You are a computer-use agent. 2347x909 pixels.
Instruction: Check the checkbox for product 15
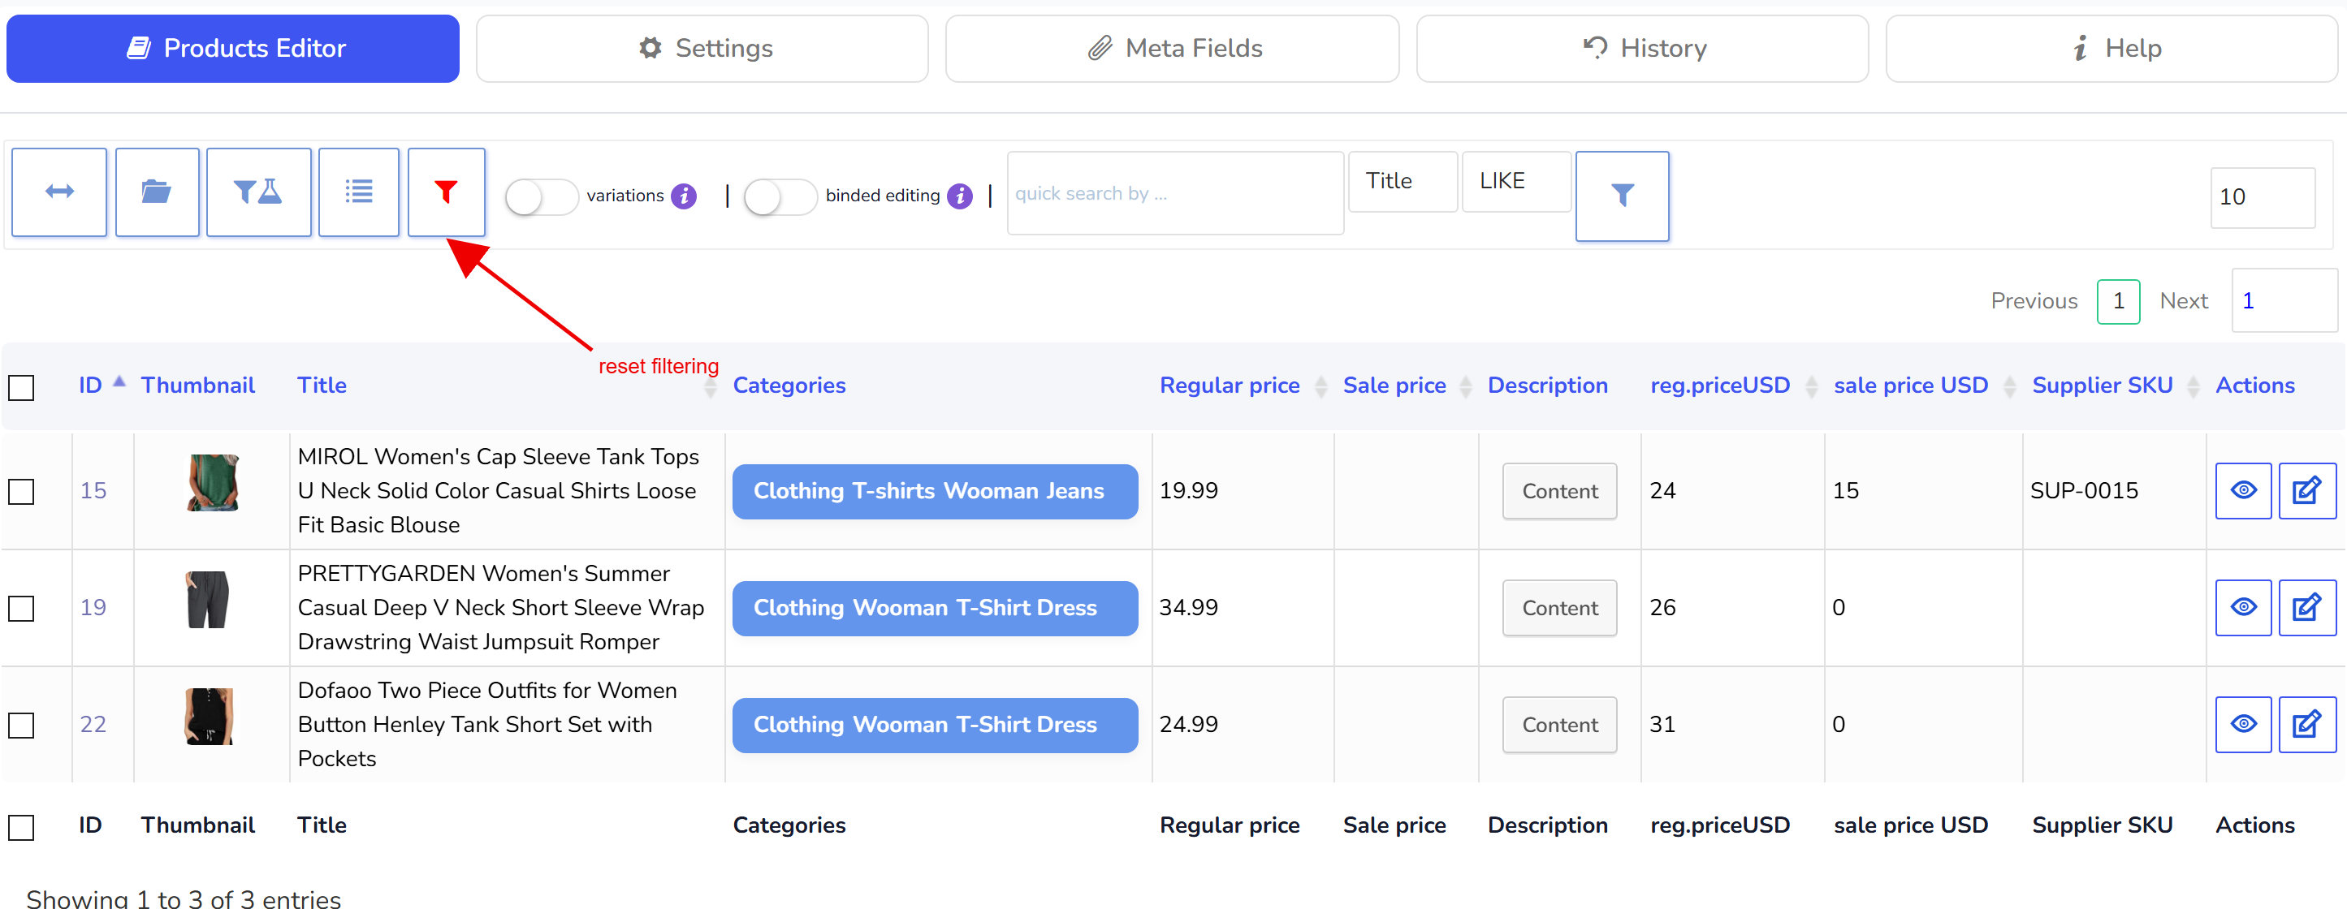tap(21, 492)
